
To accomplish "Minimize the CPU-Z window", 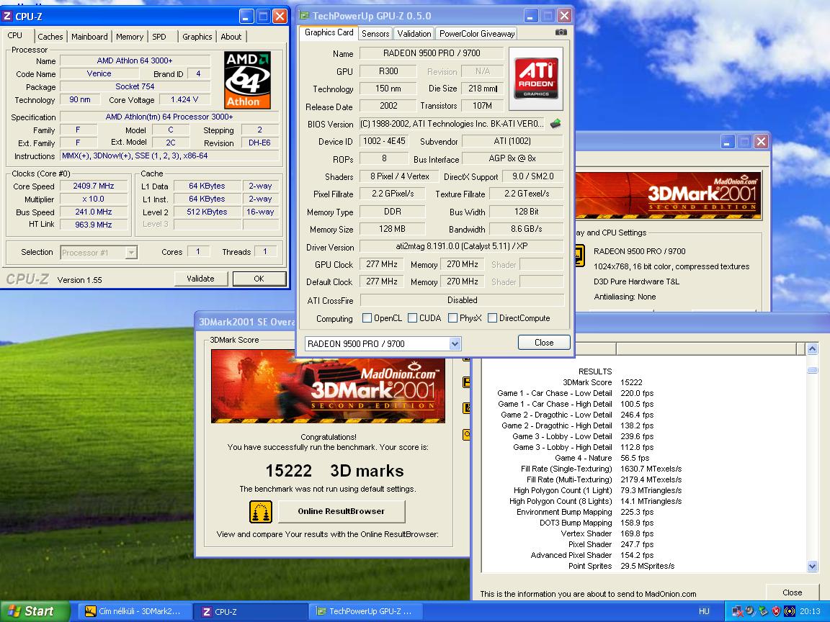I will (246, 17).
